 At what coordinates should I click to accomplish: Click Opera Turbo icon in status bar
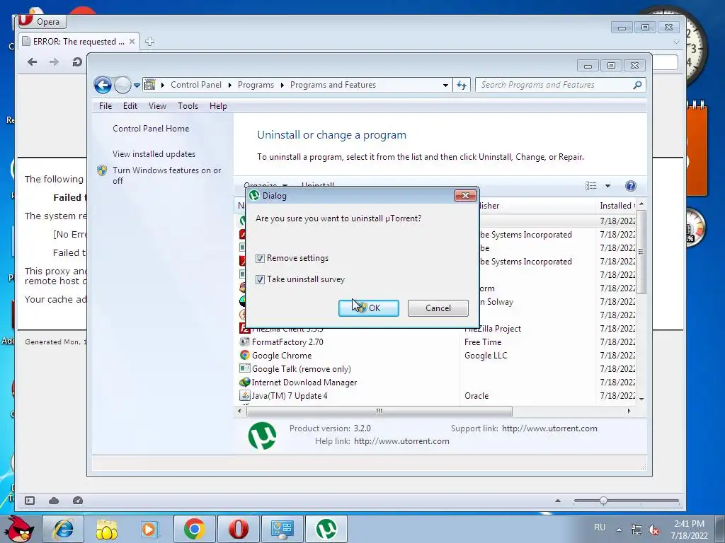(78, 501)
